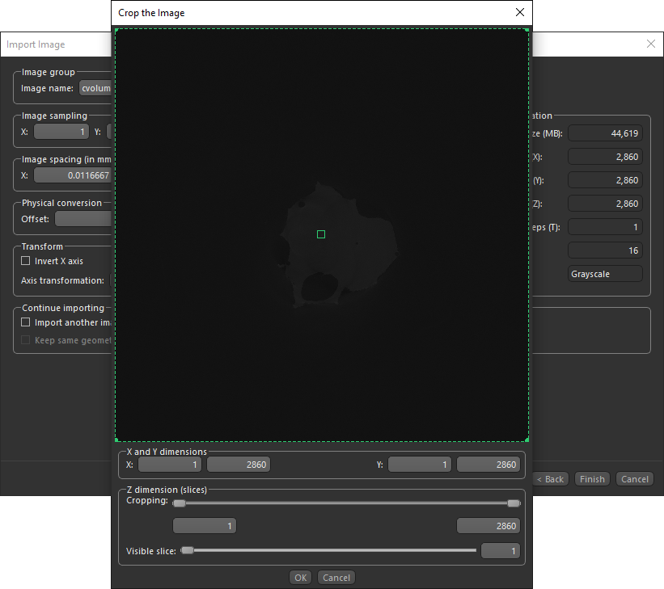Click the top-left corner handle of the crop box

pyautogui.click(x=116, y=31)
